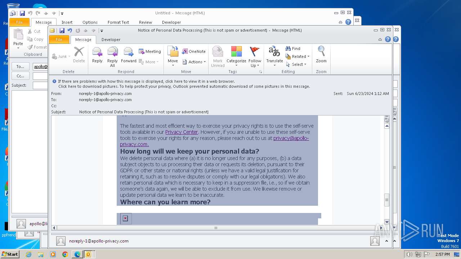
Task: Click the vertical scrollbar thumb of message body
Action: click(x=387, y=200)
